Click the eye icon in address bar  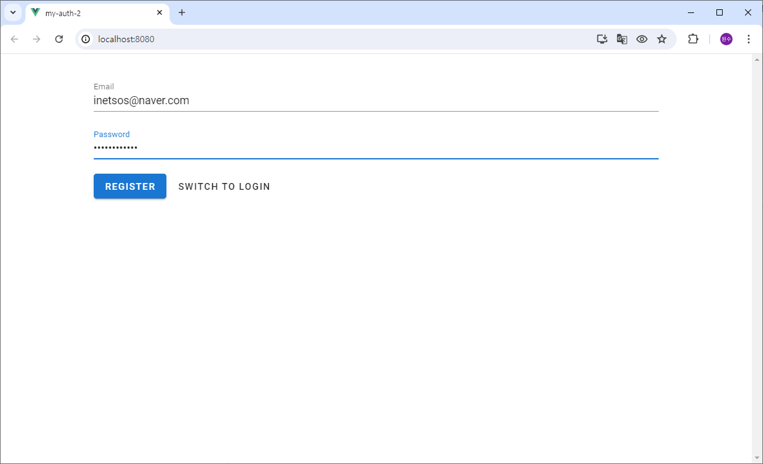click(x=642, y=39)
